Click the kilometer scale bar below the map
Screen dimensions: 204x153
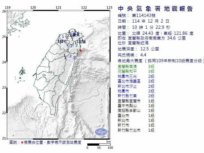click(x=99, y=144)
